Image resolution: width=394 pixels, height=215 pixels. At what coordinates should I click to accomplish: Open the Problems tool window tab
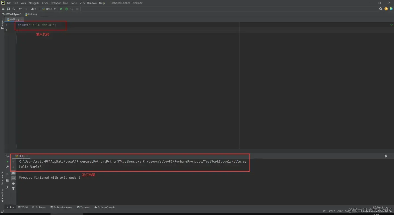[x=39, y=207]
